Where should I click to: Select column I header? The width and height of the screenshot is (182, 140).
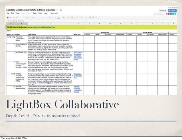(132, 24)
